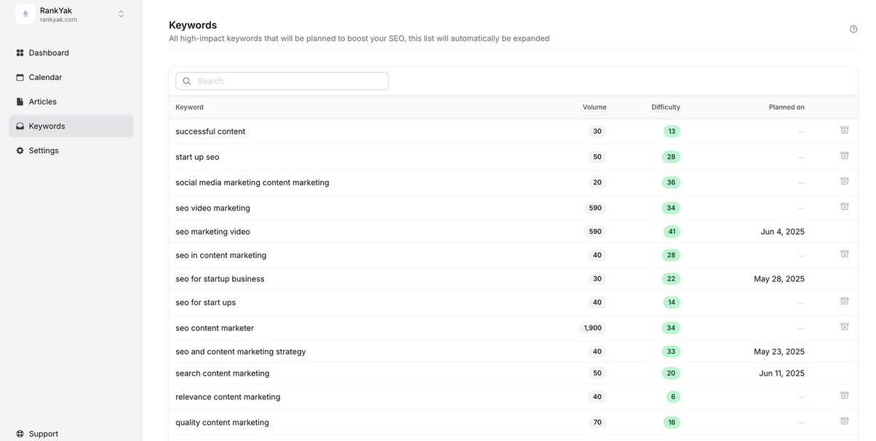The width and height of the screenshot is (876, 441).
Task: Select Keywords in the sidebar
Action: coord(47,126)
